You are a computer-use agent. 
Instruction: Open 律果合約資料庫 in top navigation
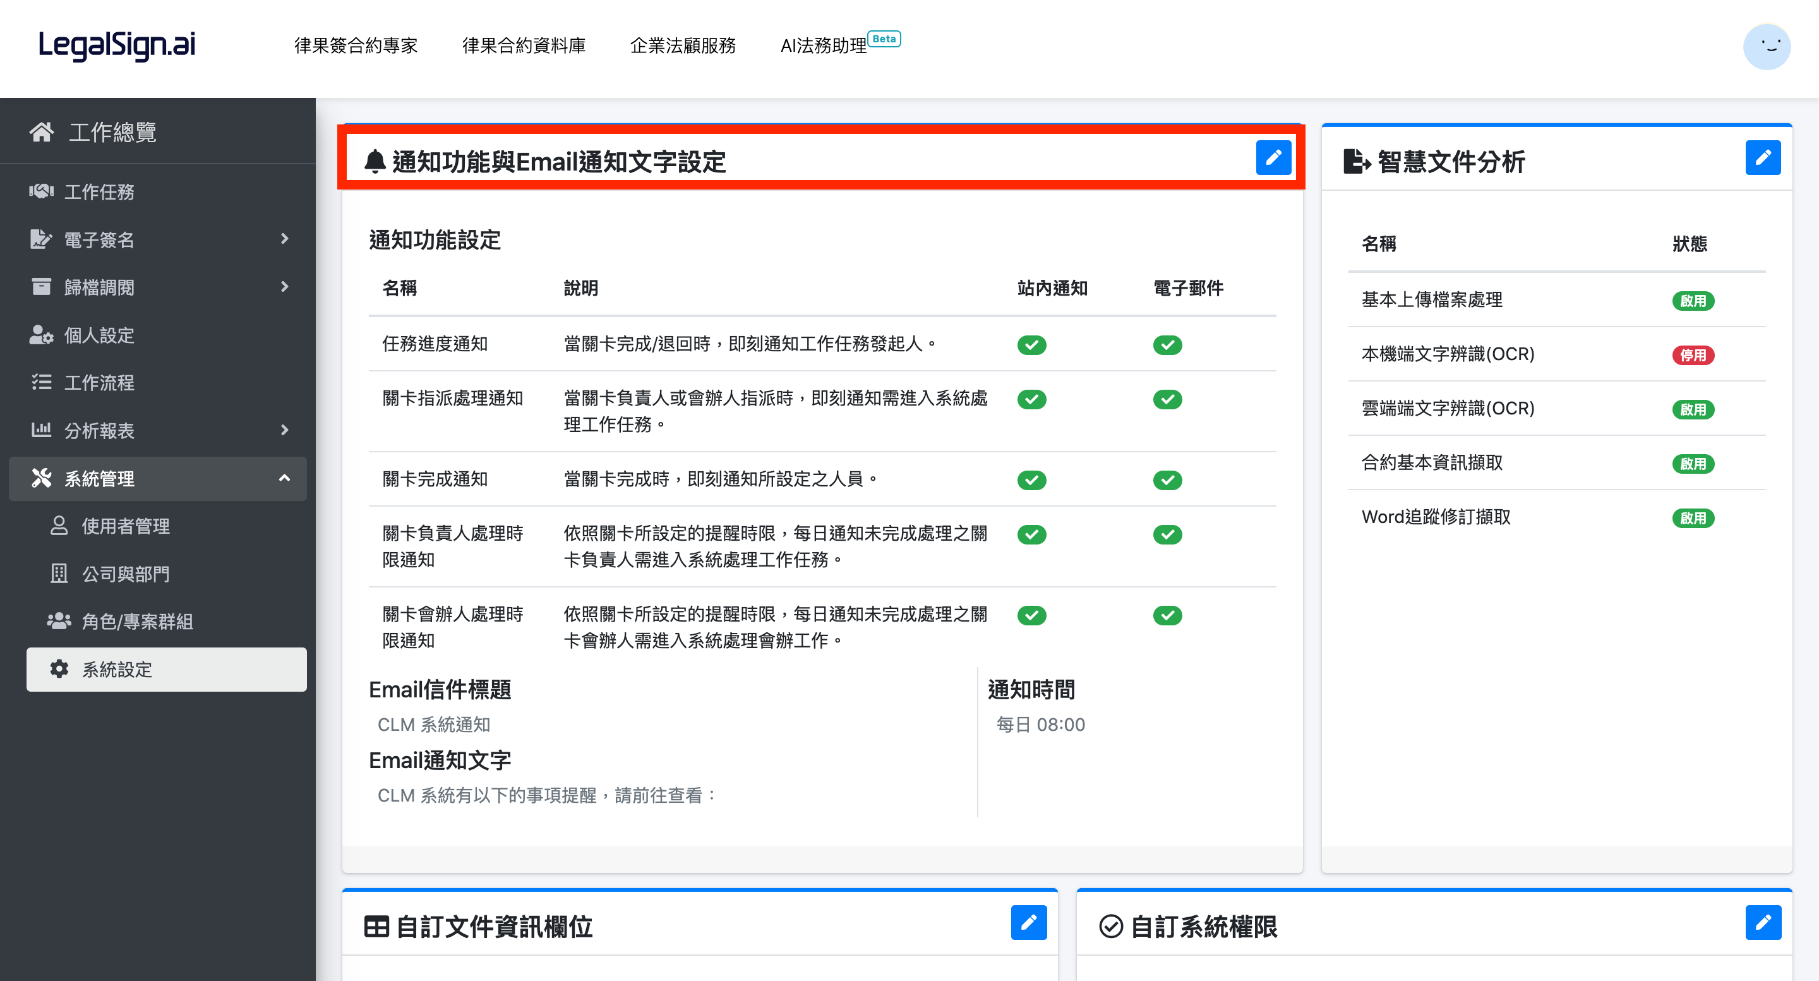[x=524, y=45]
